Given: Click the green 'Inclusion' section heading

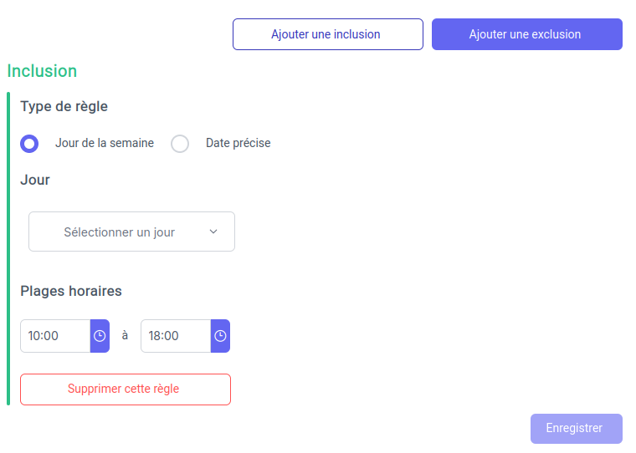Looking at the screenshot, I should point(42,71).
